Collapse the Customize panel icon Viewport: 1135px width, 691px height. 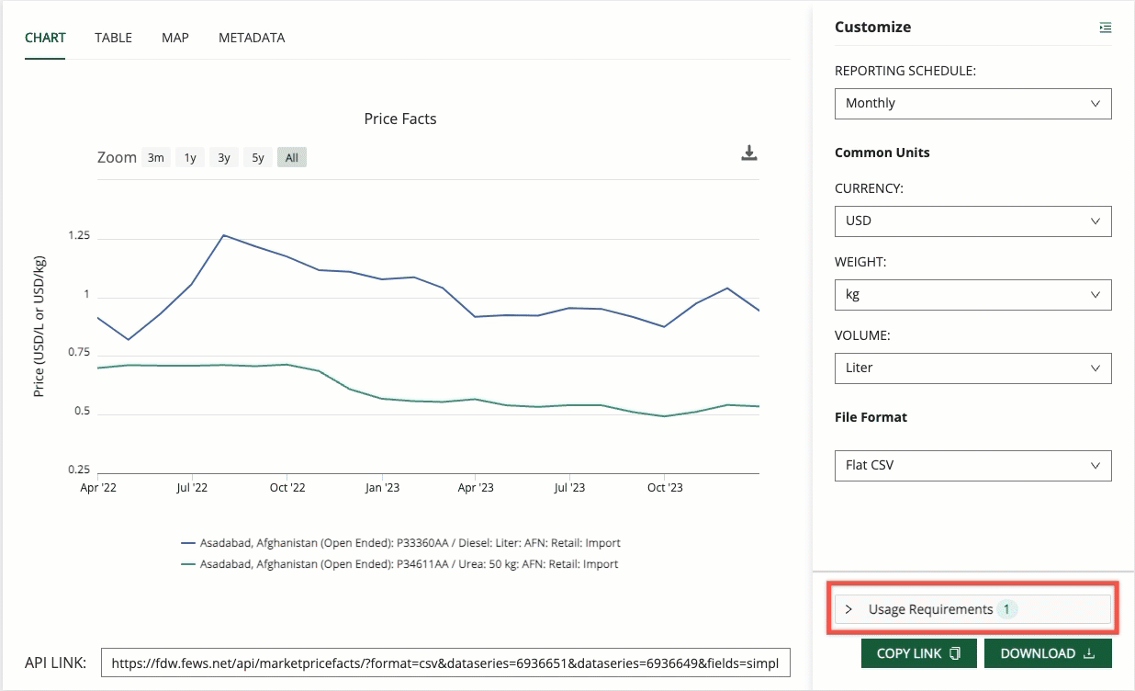tap(1105, 28)
